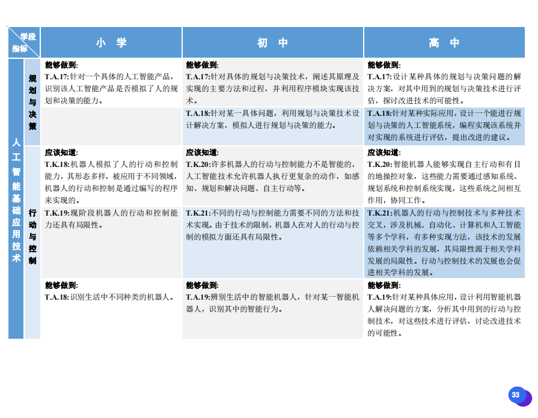Click the T.K.18 robot forms entry
The height and width of the screenshot is (418, 538).
point(111,181)
